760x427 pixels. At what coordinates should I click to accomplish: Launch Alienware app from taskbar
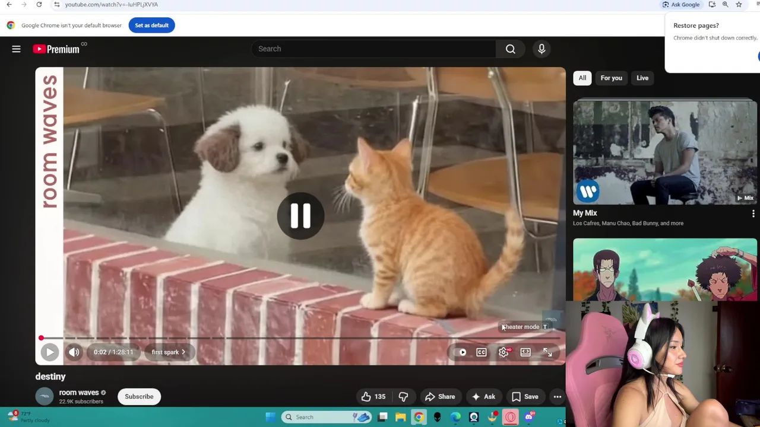pyautogui.click(x=437, y=417)
